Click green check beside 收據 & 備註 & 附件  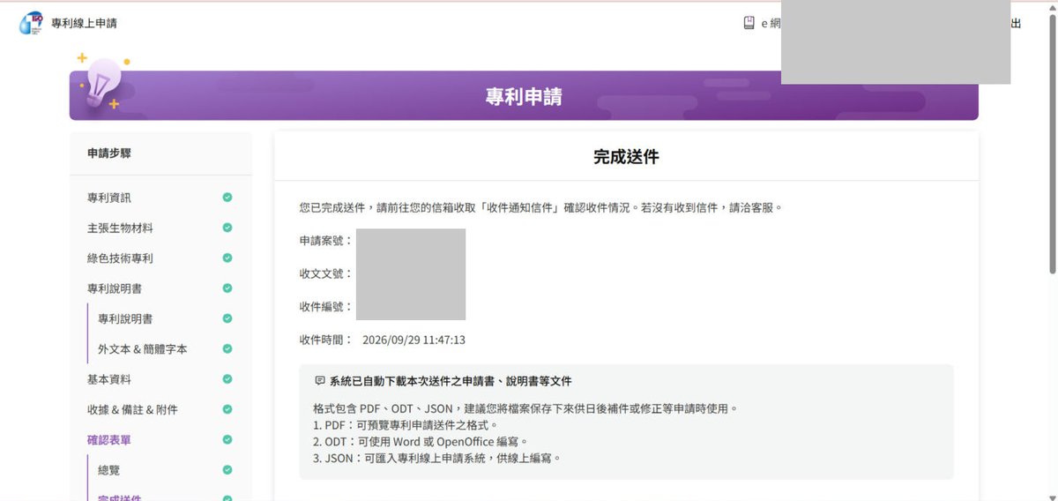pos(227,409)
